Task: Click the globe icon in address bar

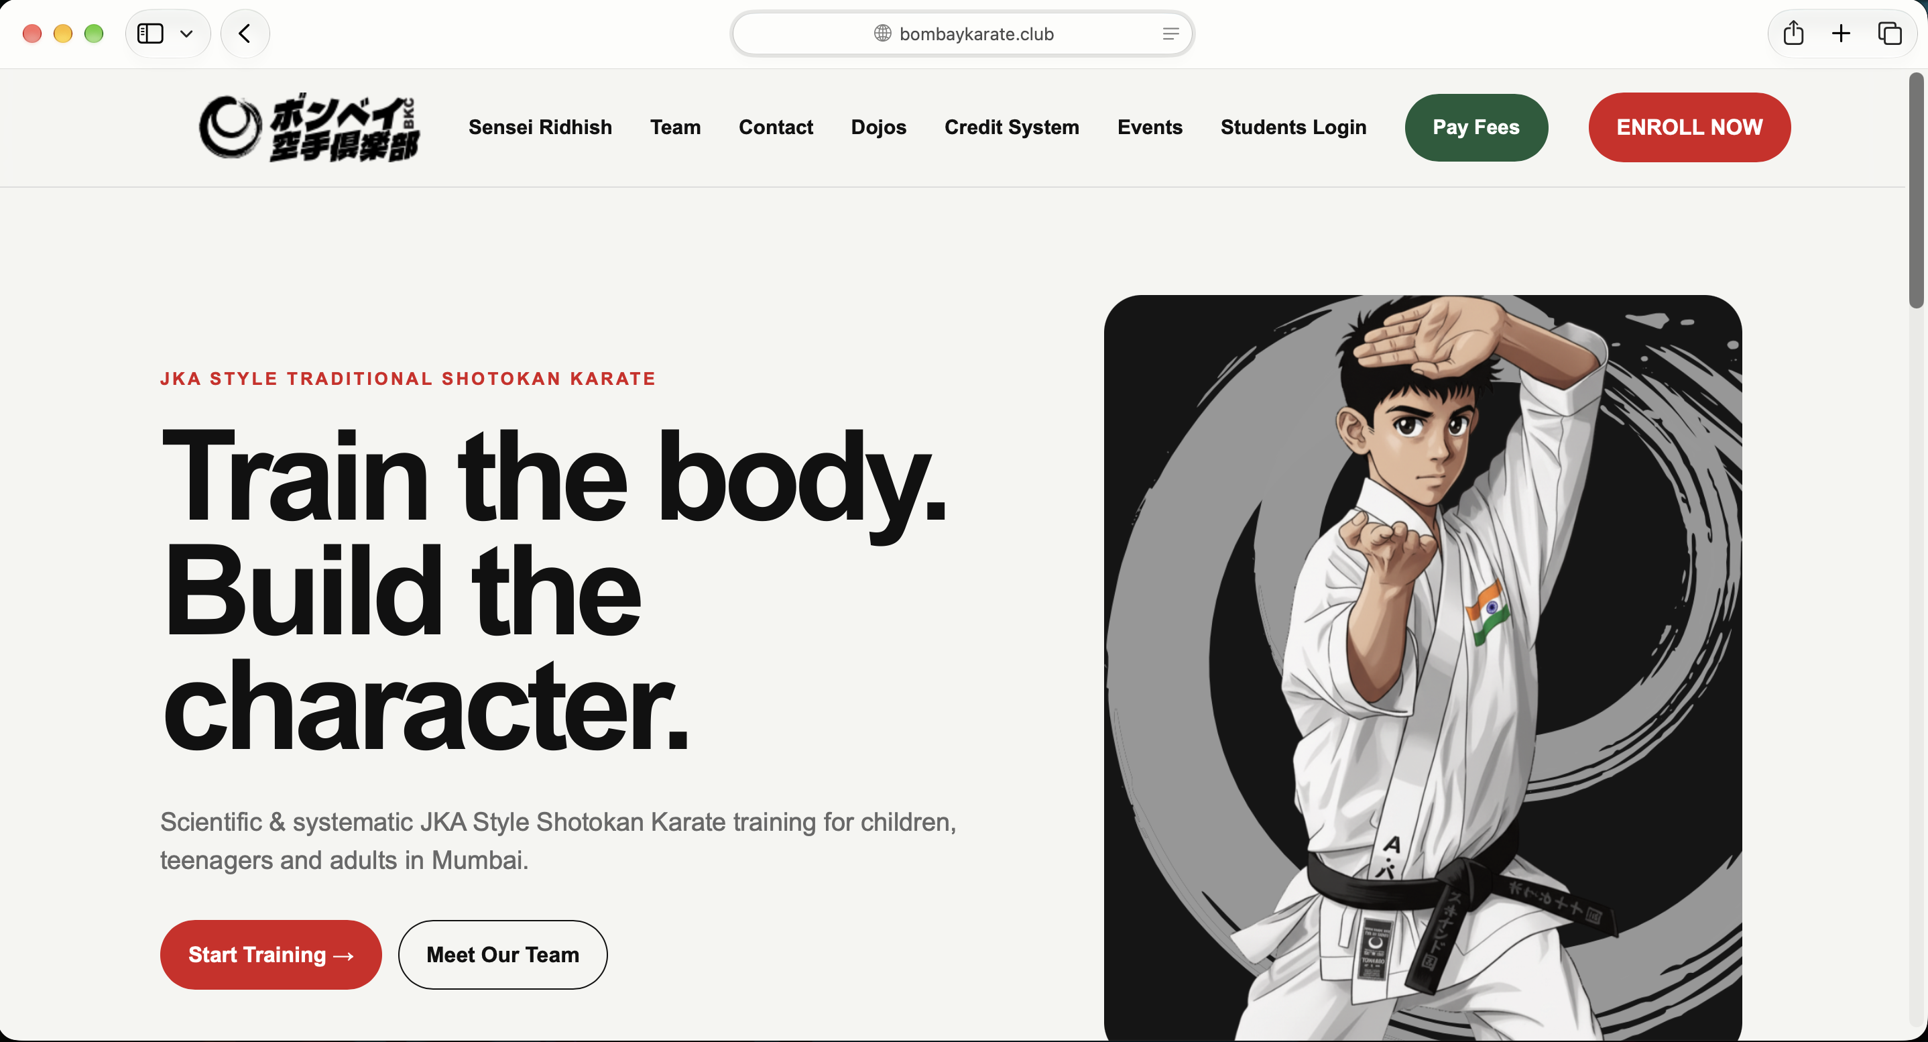Action: tap(882, 34)
